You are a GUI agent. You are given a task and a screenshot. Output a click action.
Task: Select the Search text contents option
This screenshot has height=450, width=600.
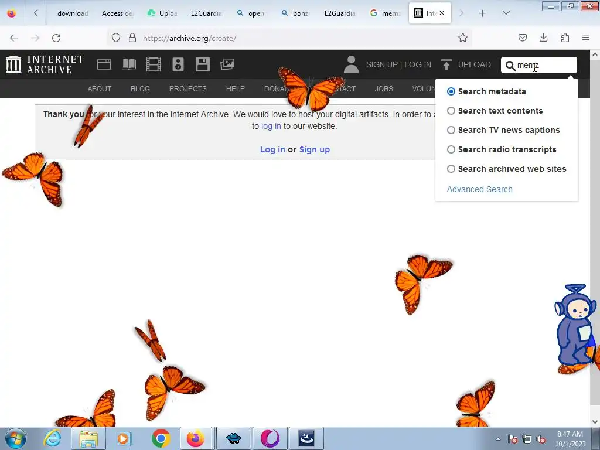pyautogui.click(x=451, y=111)
